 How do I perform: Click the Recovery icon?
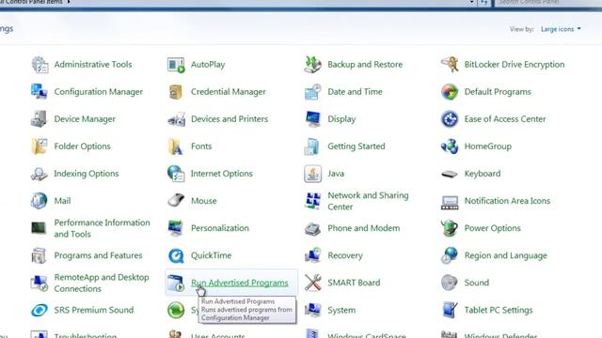coord(313,255)
